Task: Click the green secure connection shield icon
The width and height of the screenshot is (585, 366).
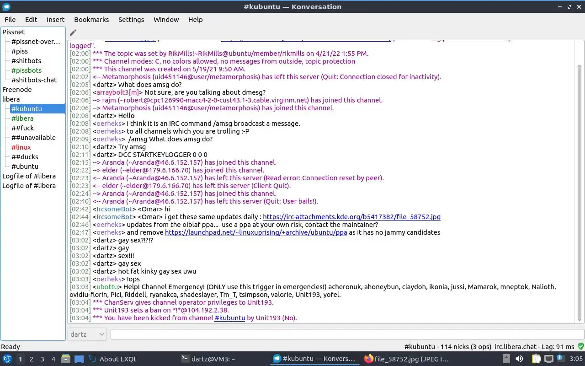Action: click(x=580, y=347)
